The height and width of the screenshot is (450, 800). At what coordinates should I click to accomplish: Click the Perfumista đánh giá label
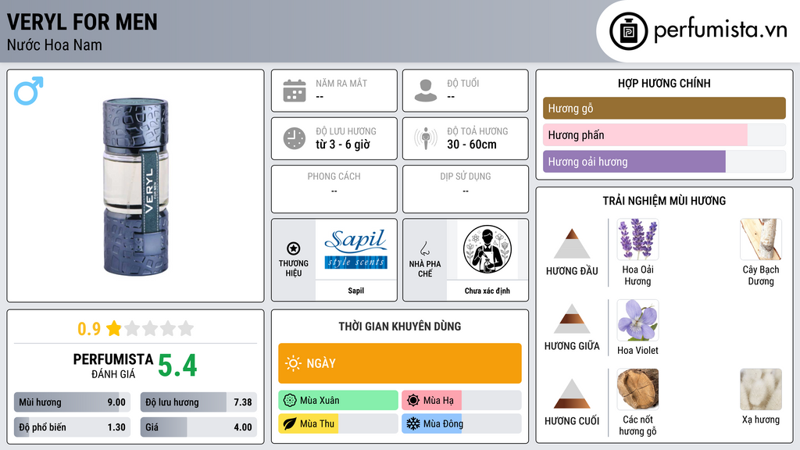pos(113,366)
